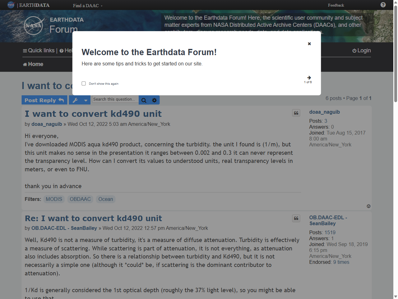
Task: Open doaa_naguib's user profile
Action: click(x=47, y=124)
